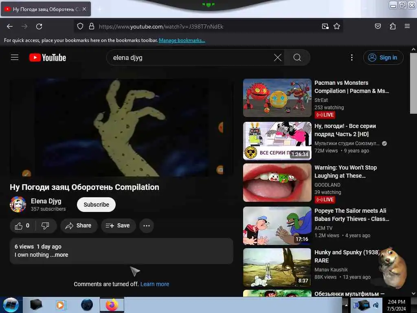
Task: Sign in to YouTube
Action: click(x=383, y=57)
